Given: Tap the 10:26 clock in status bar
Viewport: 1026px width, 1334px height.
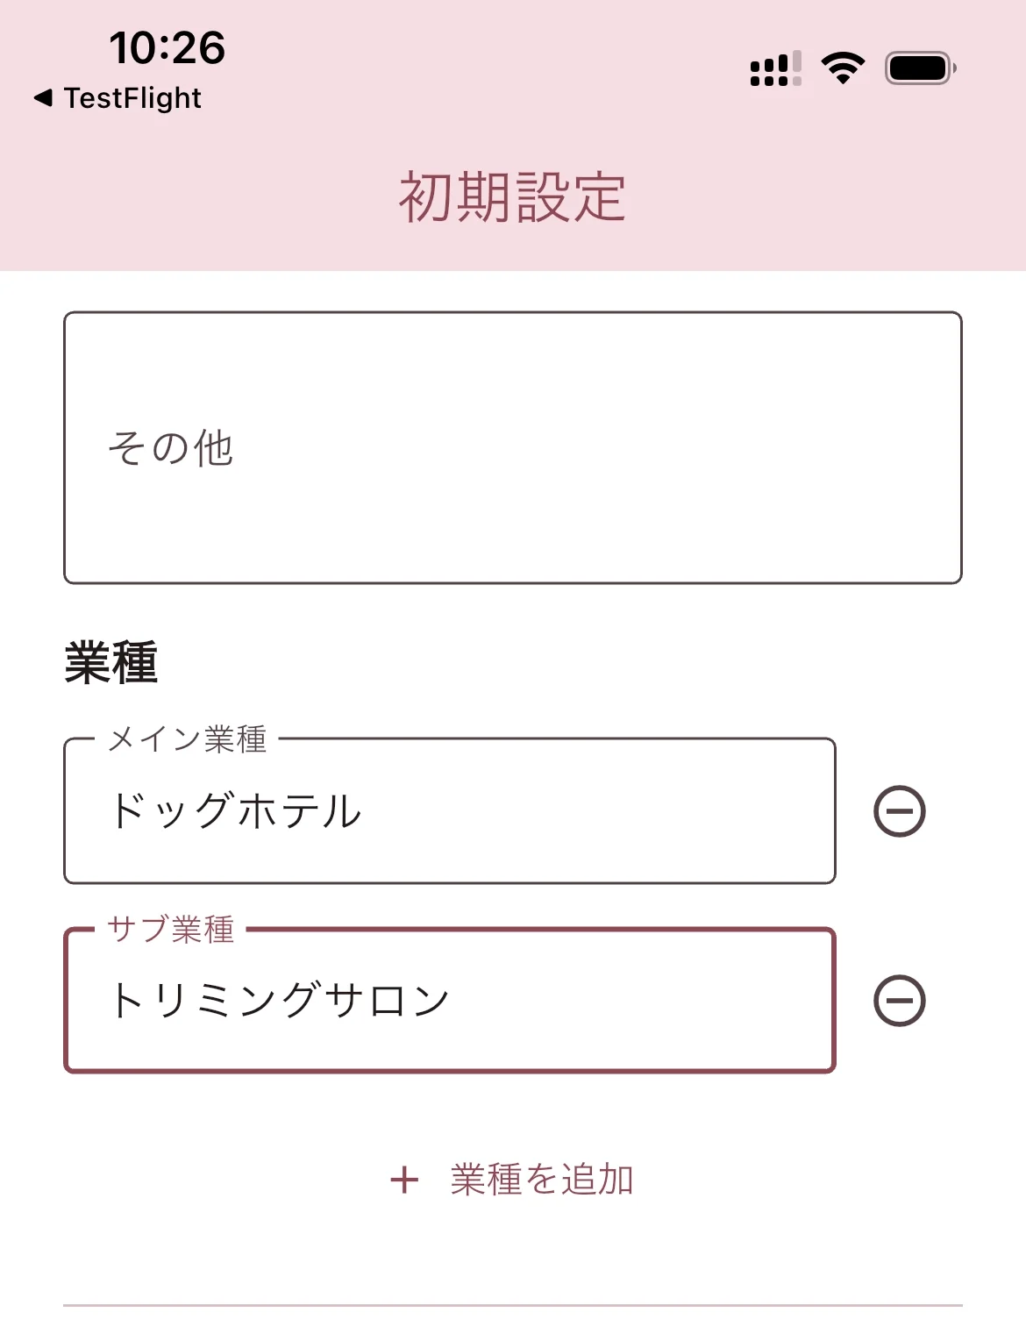Looking at the screenshot, I should pos(167,47).
